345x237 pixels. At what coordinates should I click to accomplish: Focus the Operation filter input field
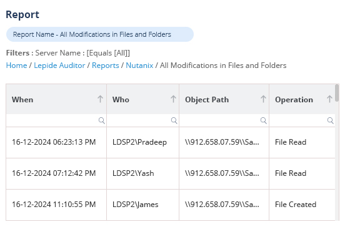(302, 120)
